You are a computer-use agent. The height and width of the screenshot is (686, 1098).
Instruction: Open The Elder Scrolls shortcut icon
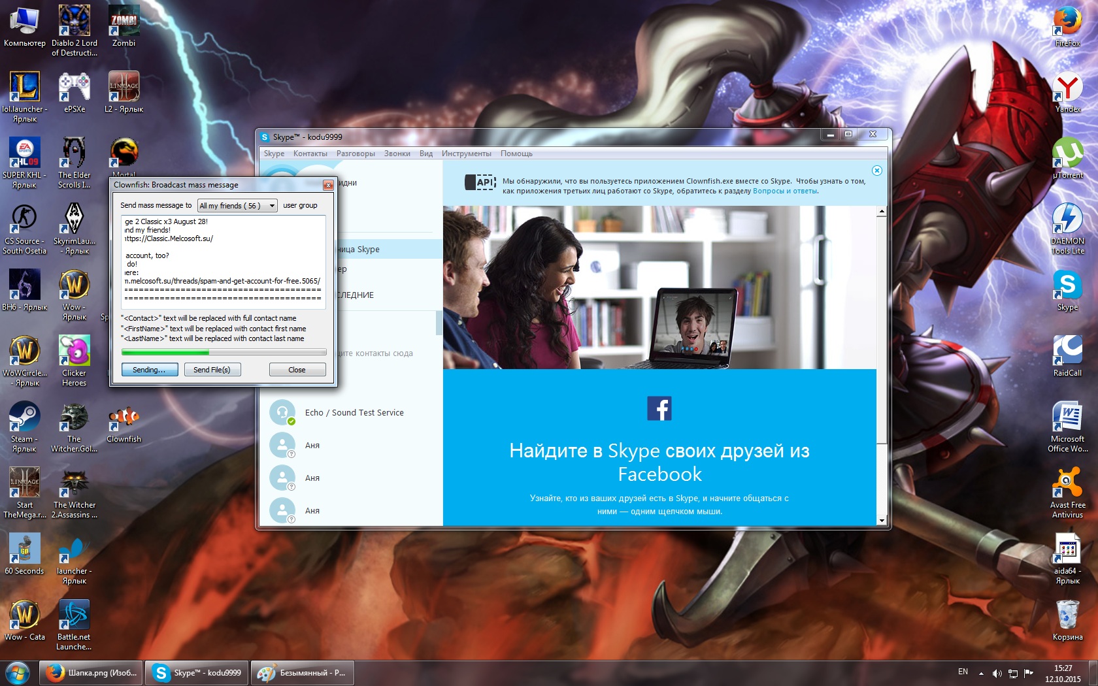pyautogui.click(x=75, y=162)
